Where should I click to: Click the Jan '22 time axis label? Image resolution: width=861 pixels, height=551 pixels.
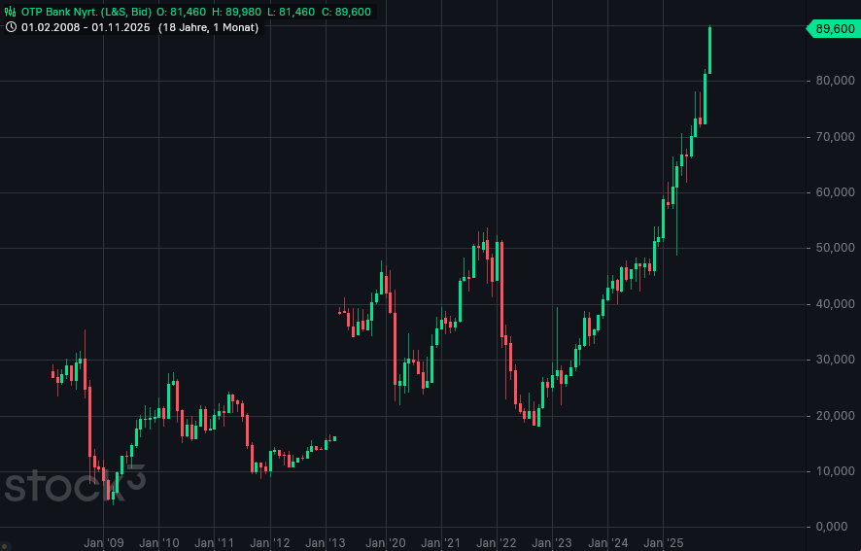tap(496, 543)
